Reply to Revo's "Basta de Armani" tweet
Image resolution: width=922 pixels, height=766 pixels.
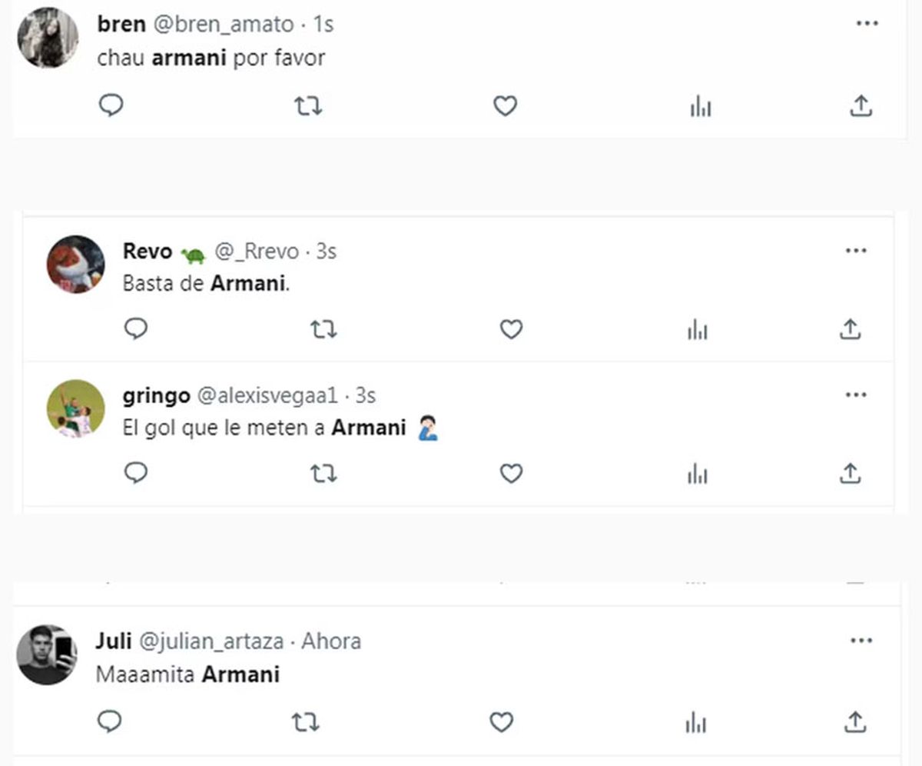click(136, 329)
